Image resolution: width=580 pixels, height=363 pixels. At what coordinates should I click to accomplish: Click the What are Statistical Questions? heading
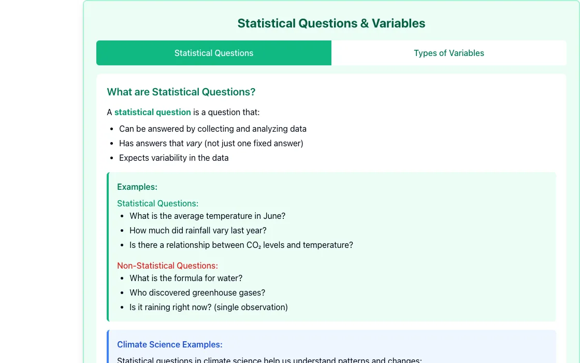click(181, 92)
